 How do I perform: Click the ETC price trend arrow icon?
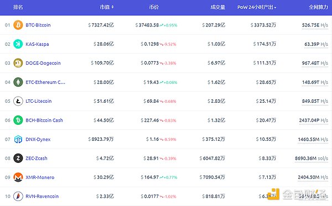pos(162,82)
